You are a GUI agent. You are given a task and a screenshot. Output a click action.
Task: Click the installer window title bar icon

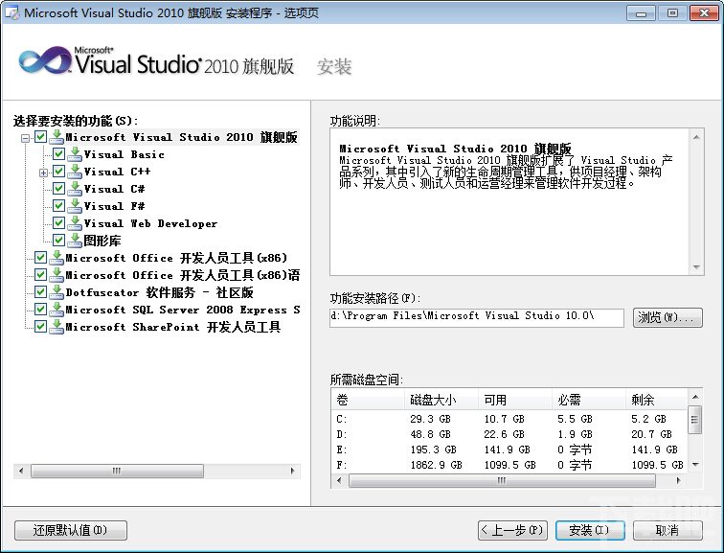click(x=12, y=12)
